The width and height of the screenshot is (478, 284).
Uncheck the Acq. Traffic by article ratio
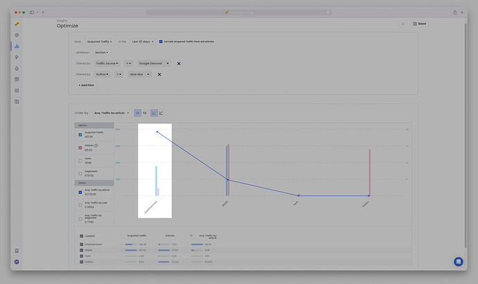pos(80,192)
